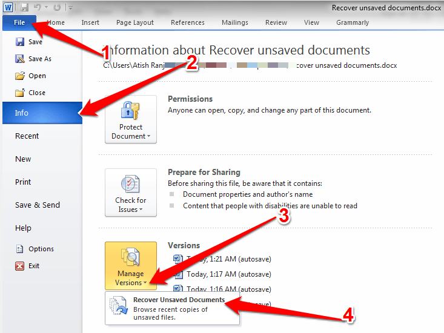444x333 pixels.
Task: Open the Undo history dropdown arrow
Action: [46, 7]
